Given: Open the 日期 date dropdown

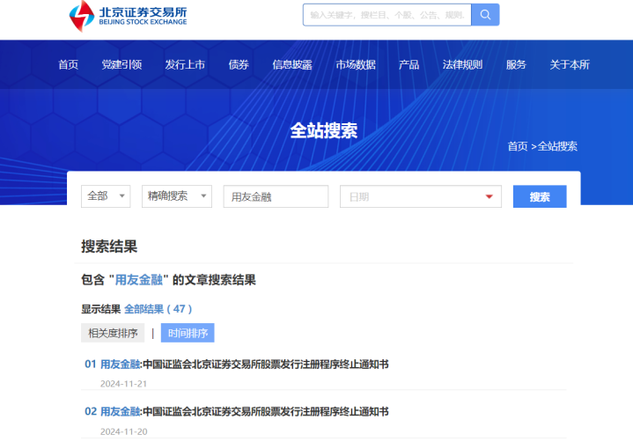Looking at the screenshot, I should [x=421, y=196].
